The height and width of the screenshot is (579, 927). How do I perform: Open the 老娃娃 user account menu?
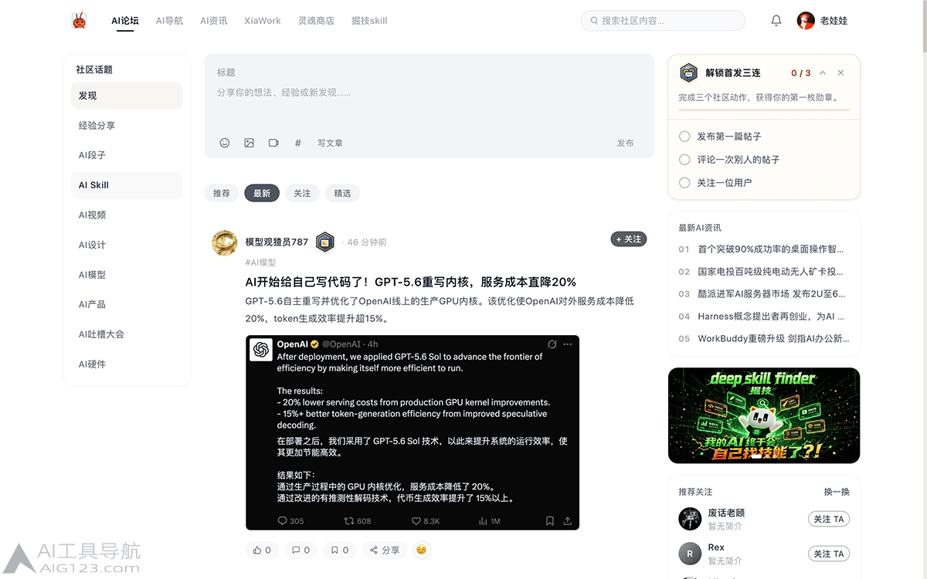[823, 21]
